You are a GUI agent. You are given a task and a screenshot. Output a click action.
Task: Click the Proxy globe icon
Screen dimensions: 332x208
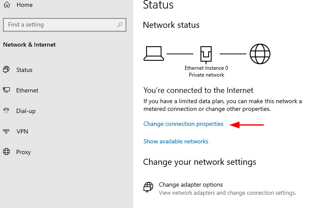point(6,152)
